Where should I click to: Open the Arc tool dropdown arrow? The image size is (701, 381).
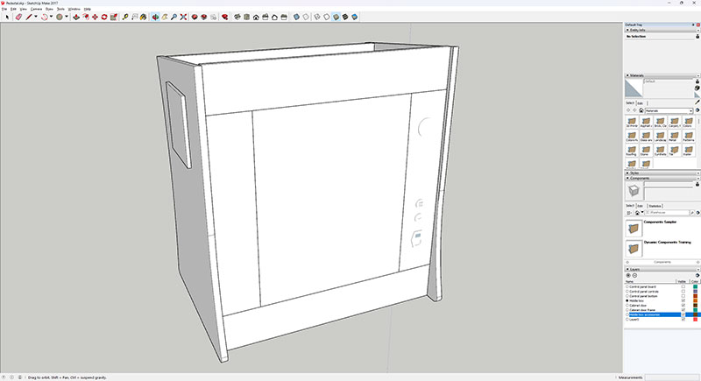pos(51,17)
